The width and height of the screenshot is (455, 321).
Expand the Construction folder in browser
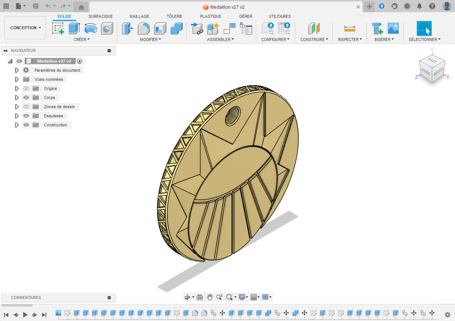(17, 125)
